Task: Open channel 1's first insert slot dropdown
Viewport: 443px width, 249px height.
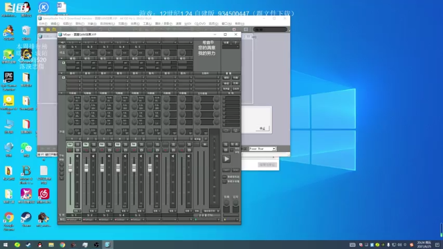Action: 74,77
